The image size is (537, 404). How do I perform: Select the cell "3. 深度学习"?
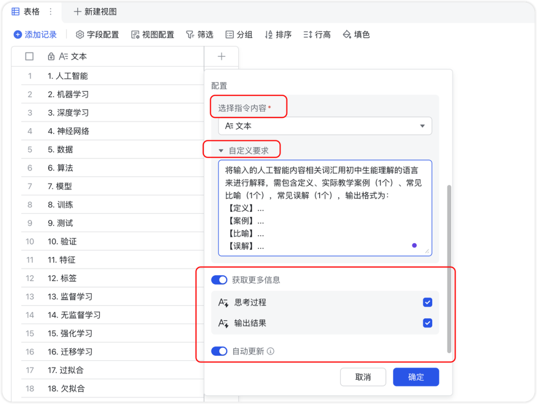112,113
